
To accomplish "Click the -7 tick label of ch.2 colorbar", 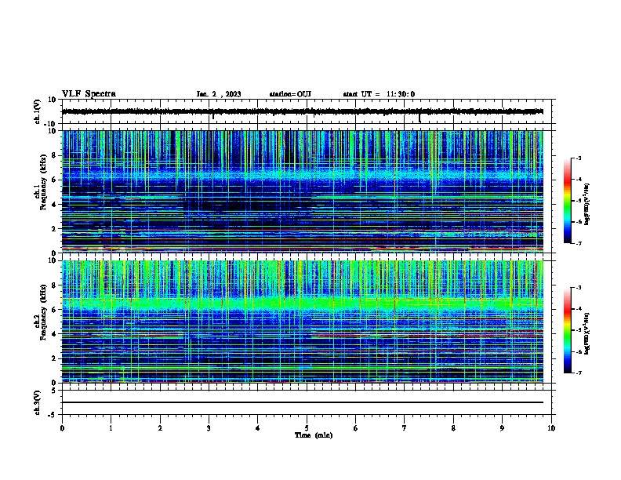I will (578, 373).
